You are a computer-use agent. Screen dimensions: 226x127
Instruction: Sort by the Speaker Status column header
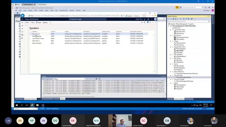pyautogui.click(x=106, y=31)
